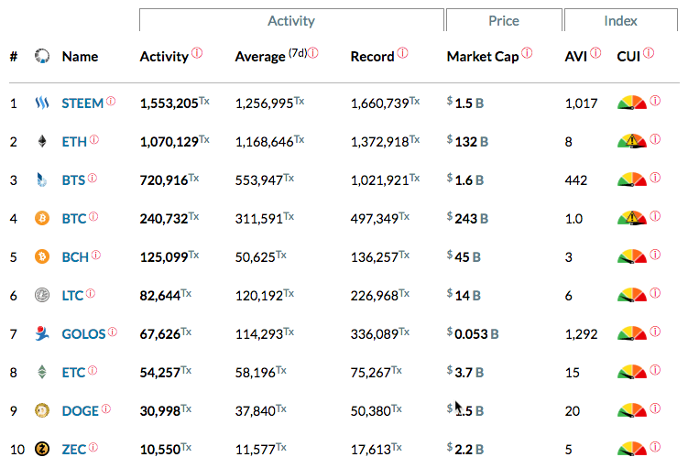Open the LTC coin link
This screenshot has width=688, height=468.
(72, 296)
